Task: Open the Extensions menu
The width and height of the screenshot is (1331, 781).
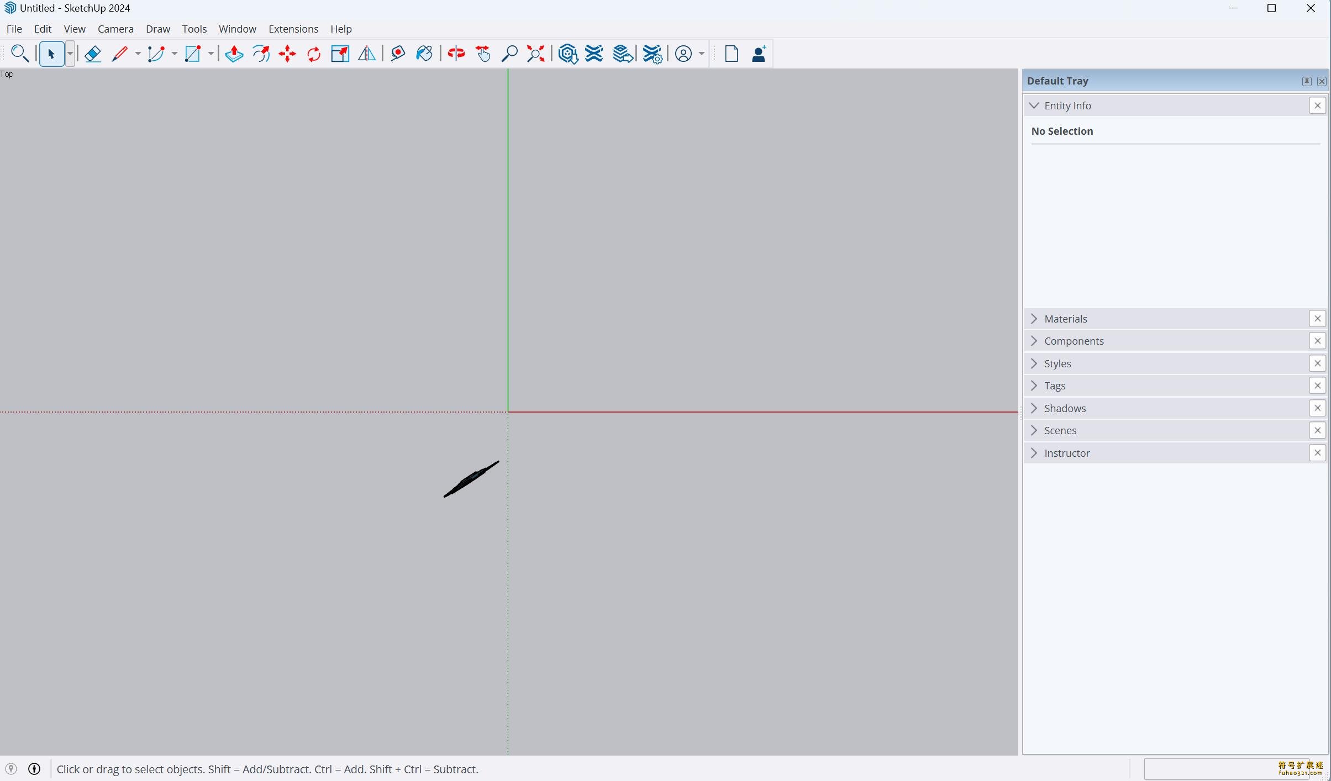Action: [x=293, y=29]
